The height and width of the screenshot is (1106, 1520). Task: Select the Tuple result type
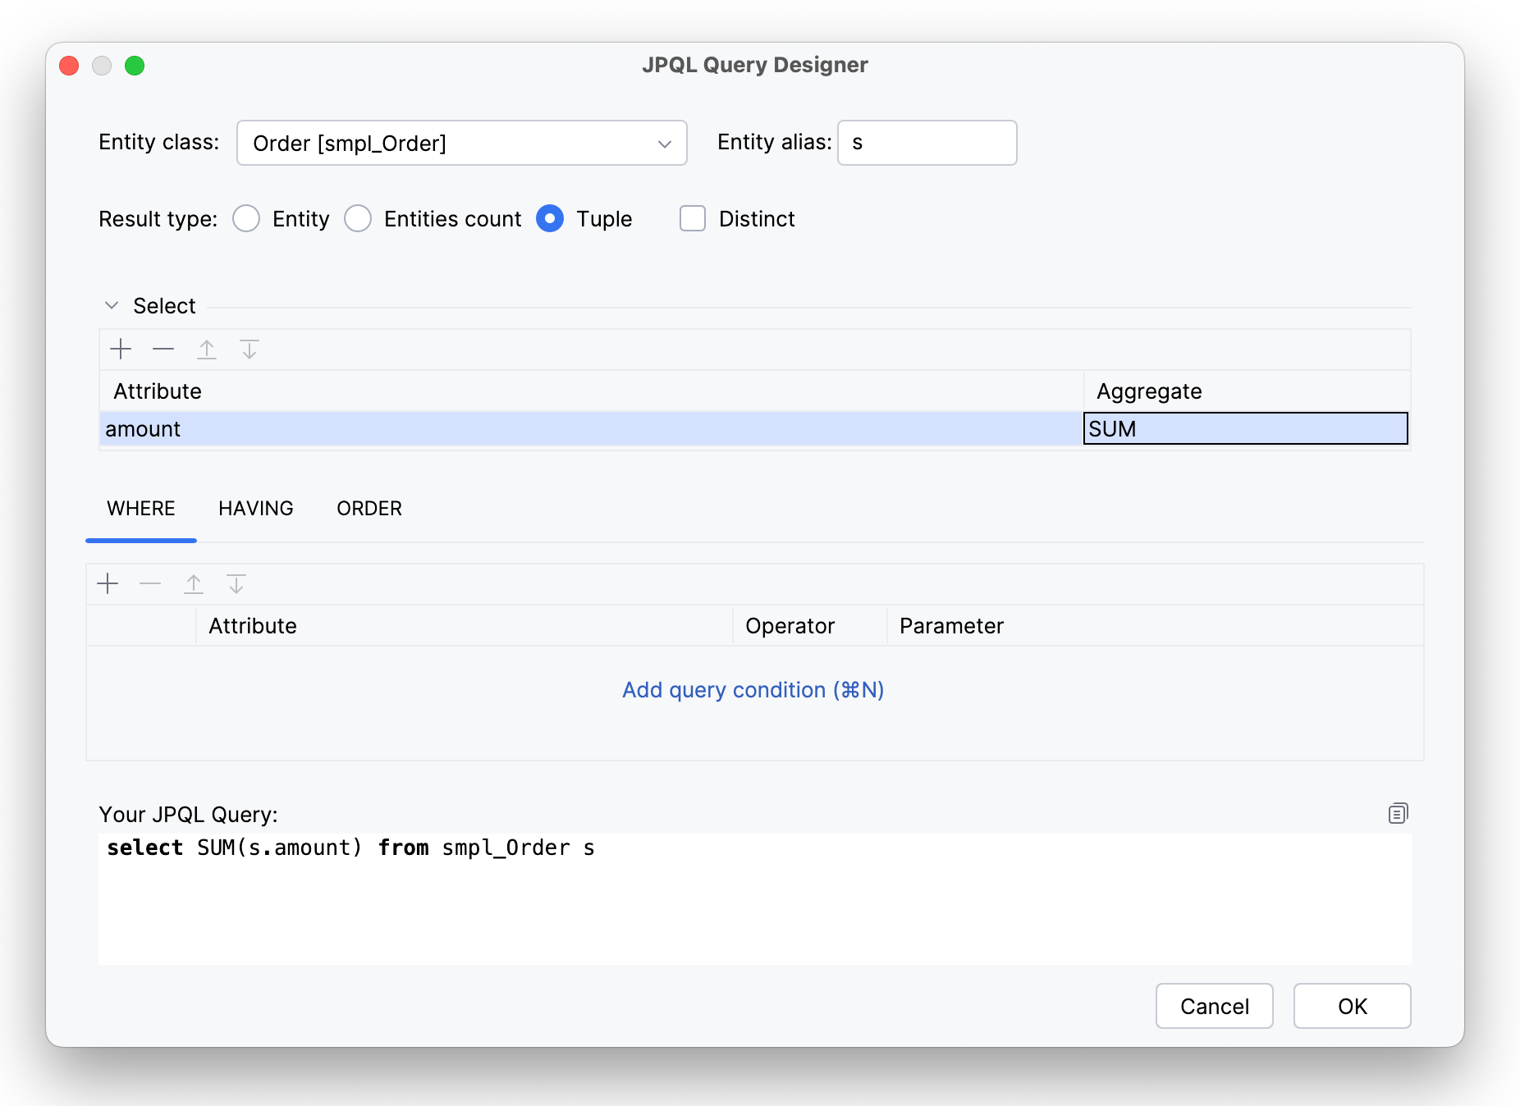coord(550,219)
